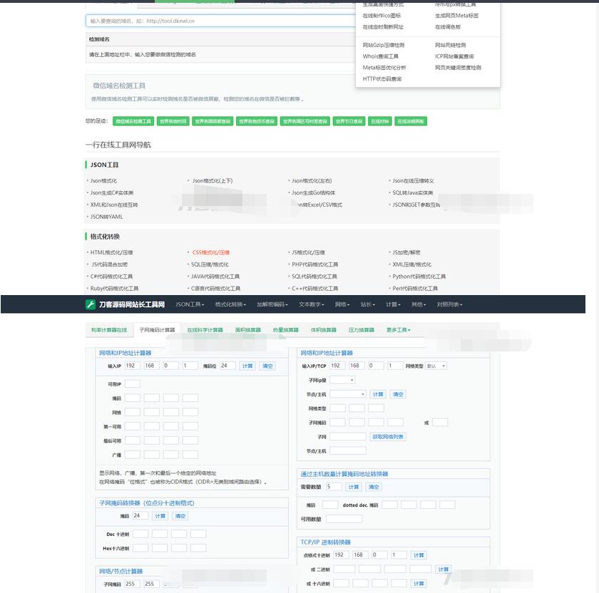Select ICP网站备案查询 in the menu
The image size is (599, 593).
coord(454,56)
